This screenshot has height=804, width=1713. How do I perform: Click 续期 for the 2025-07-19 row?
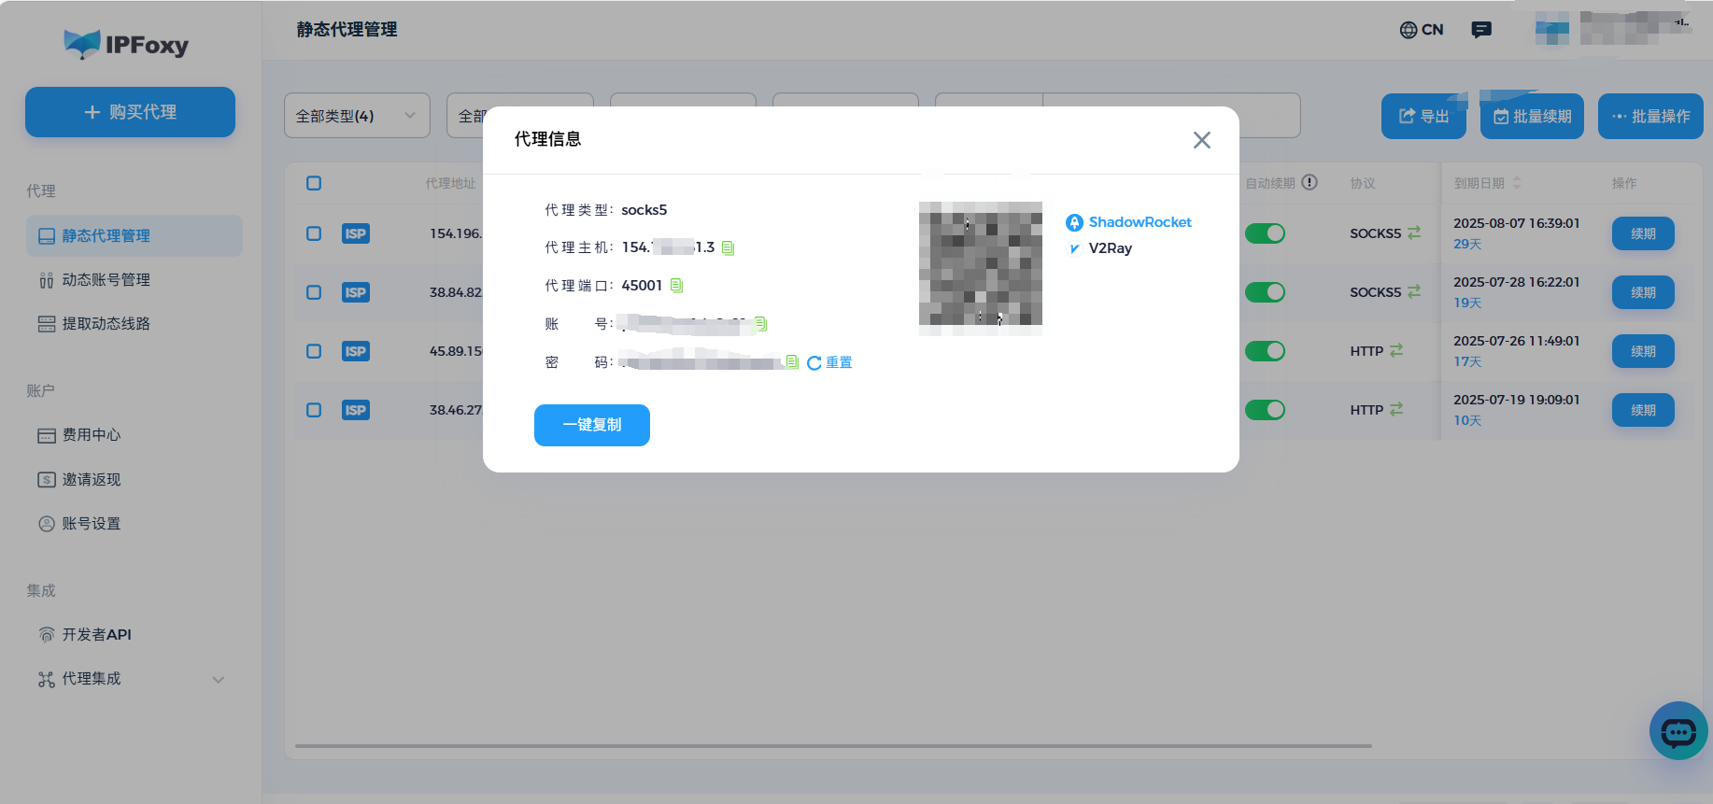1643,410
